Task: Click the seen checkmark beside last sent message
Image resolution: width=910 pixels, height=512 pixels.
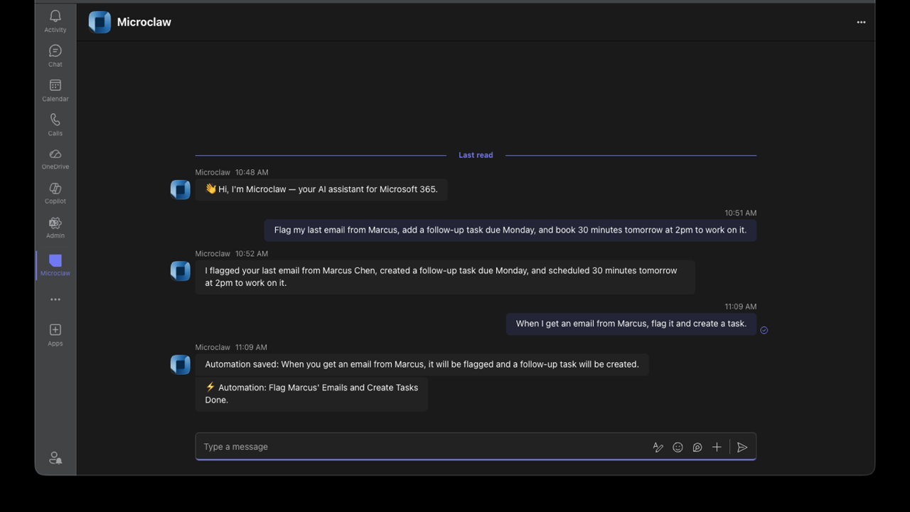Action: (x=764, y=330)
